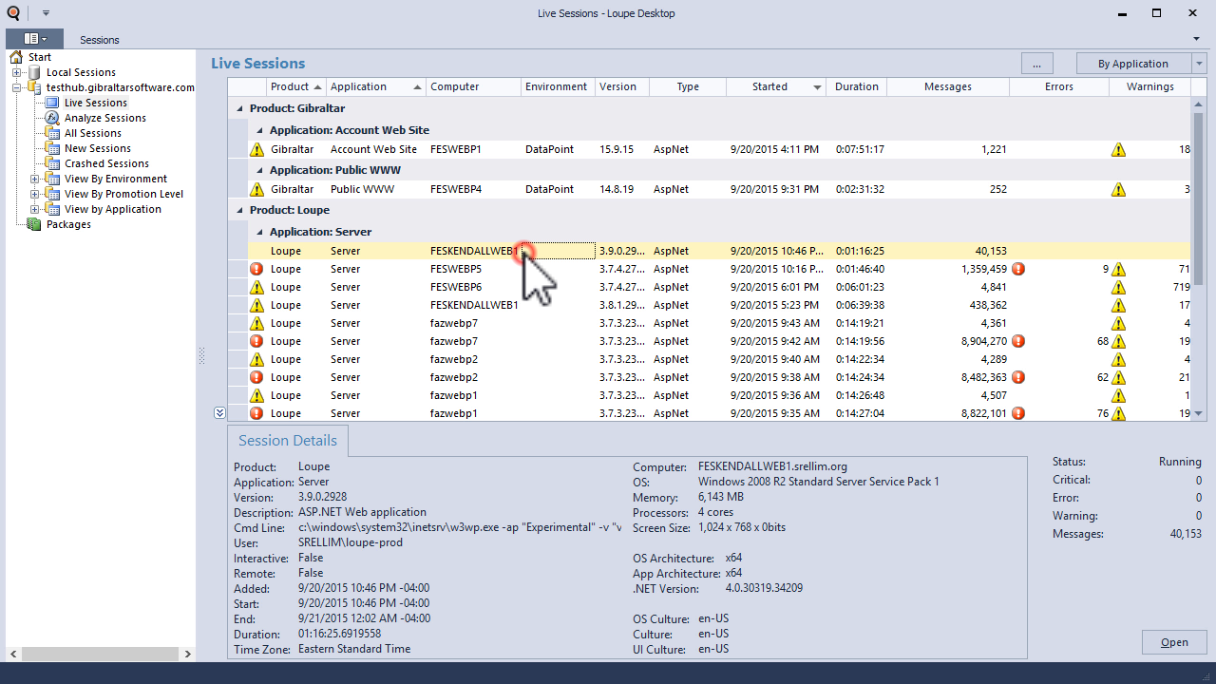
Task: Switch to the Sessions ribbon tab
Action: point(100,40)
